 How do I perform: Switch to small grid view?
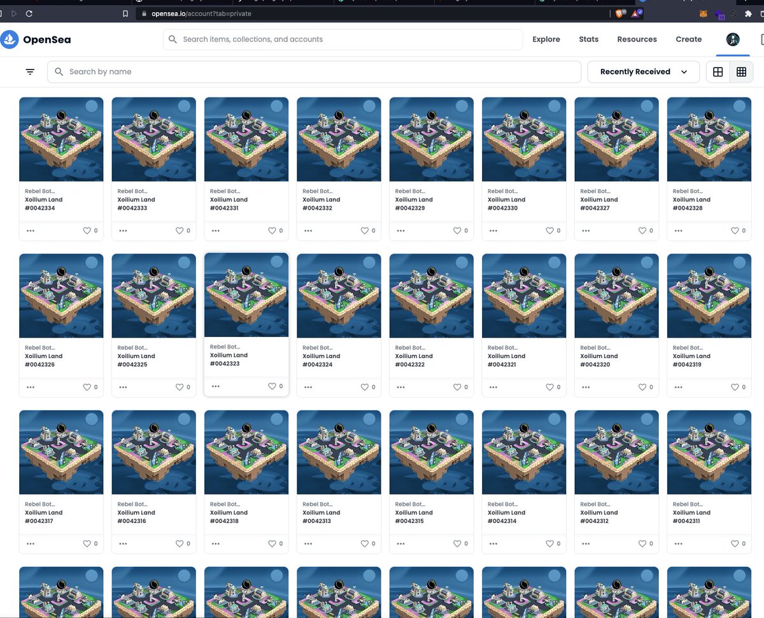[741, 72]
